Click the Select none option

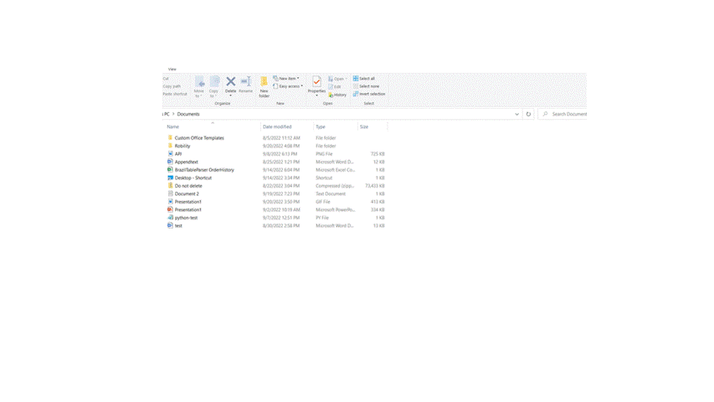(366, 86)
